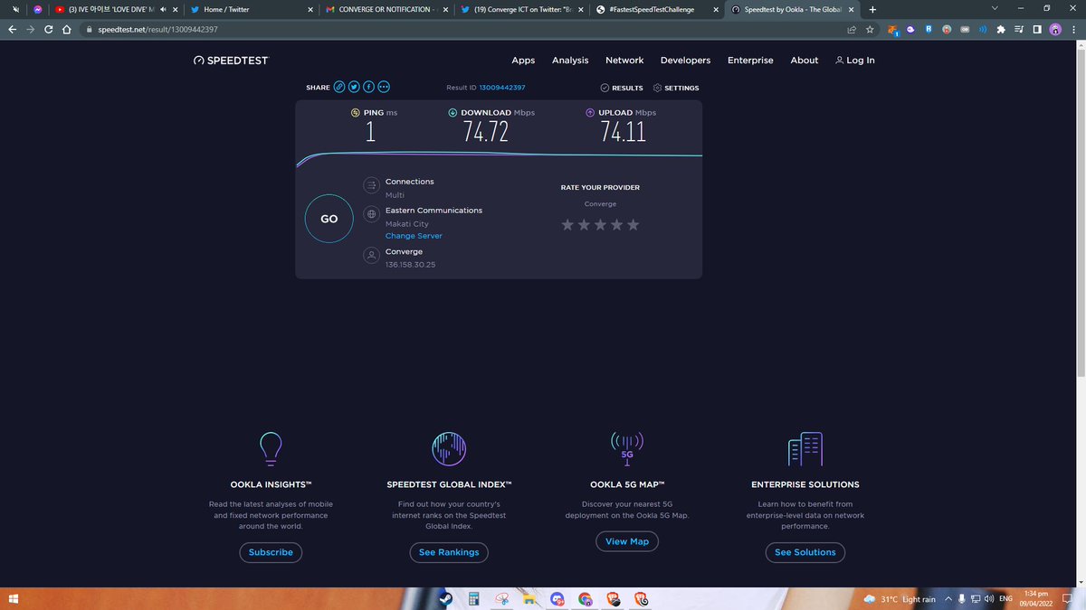Open Windows Start menu

point(12,599)
